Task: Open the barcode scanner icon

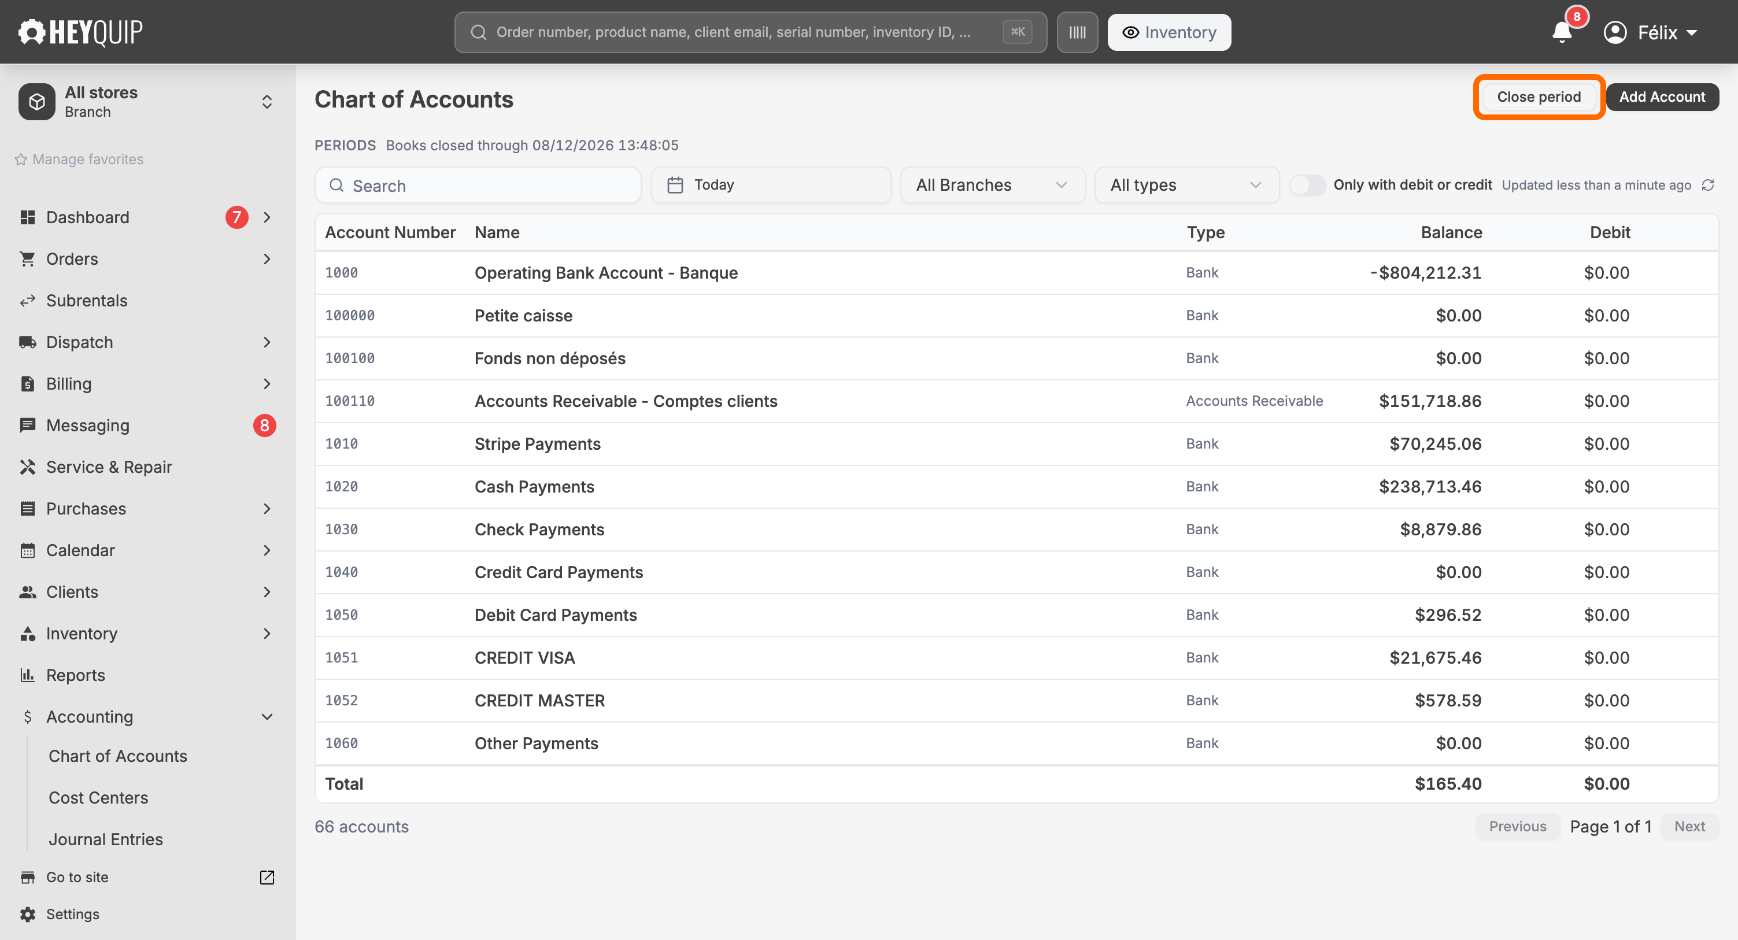Action: (1077, 32)
